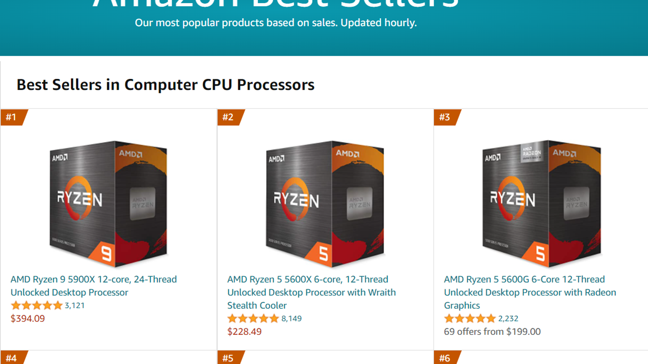Image resolution: width=648 pixels, height=364 pixels.
Task: Click the $394.09 price
Action: (x=28, y=318)
